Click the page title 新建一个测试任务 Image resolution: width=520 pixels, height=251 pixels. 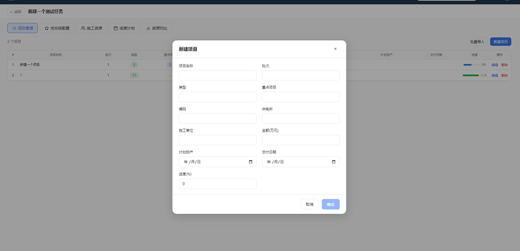click(x=45, y=12)
